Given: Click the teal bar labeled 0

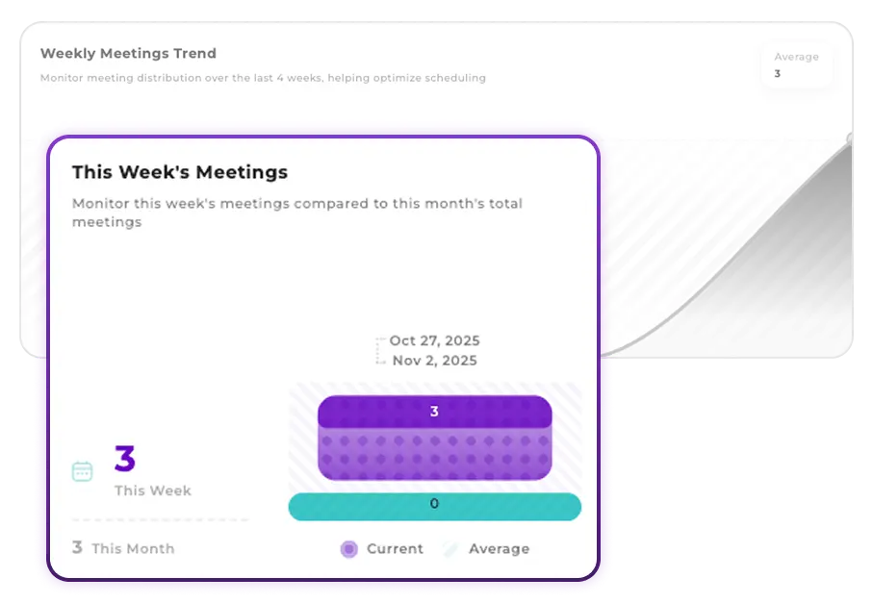Looking at the screenshot, I should coord(434,504).
